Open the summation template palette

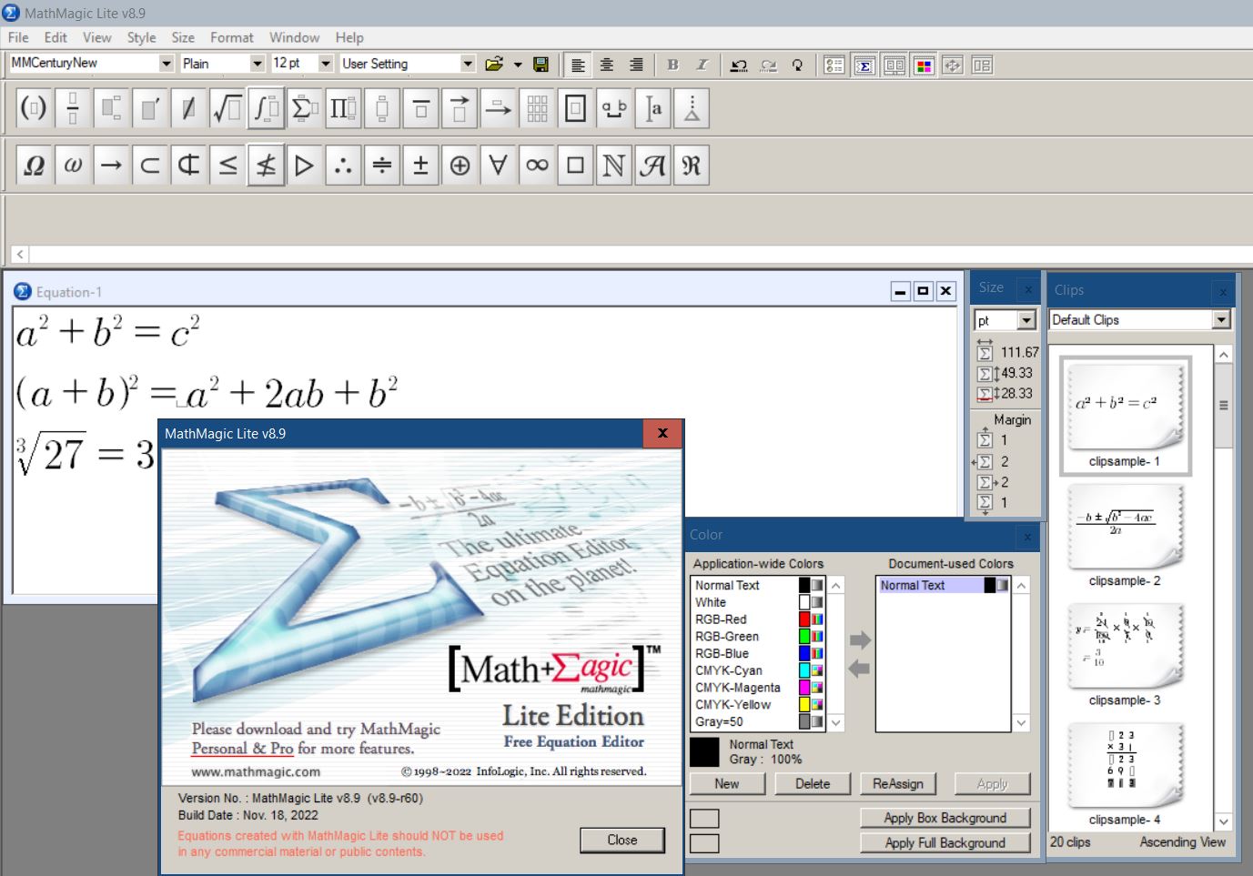304,109
